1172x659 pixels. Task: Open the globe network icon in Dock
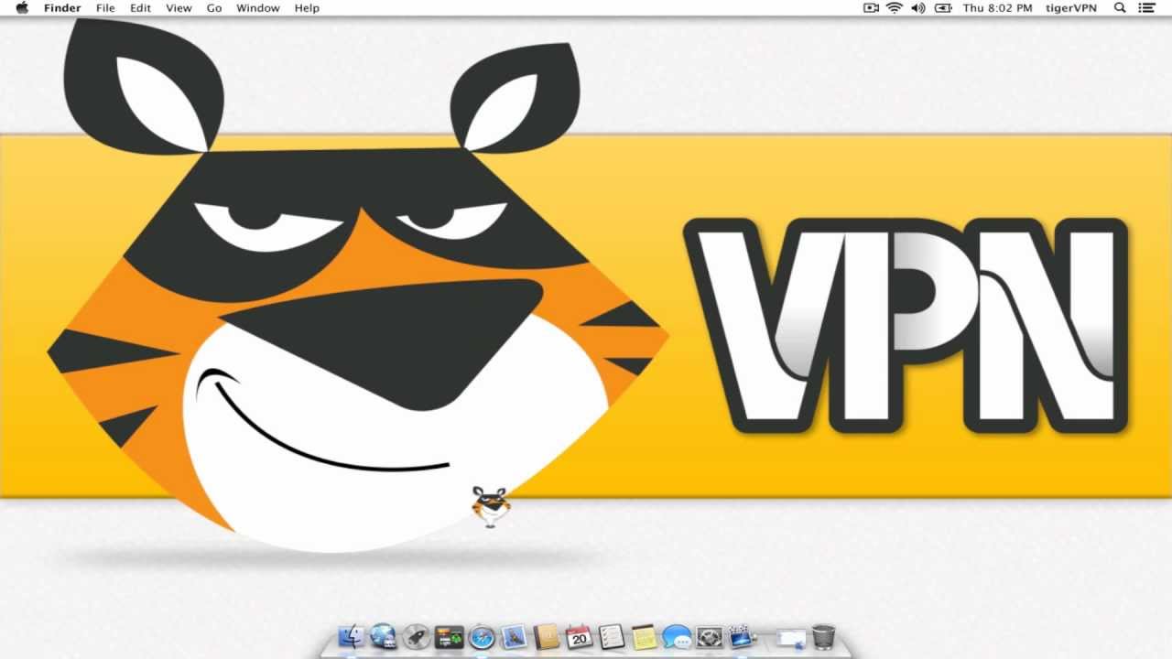coord(384,637)
